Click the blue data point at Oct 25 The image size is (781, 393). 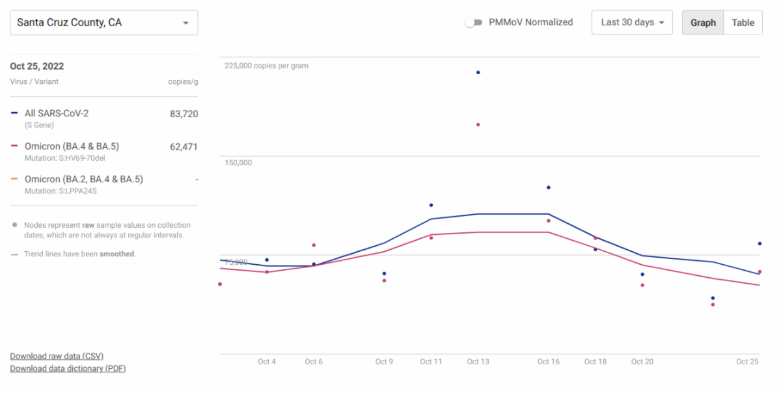click(x=760, y=243)
